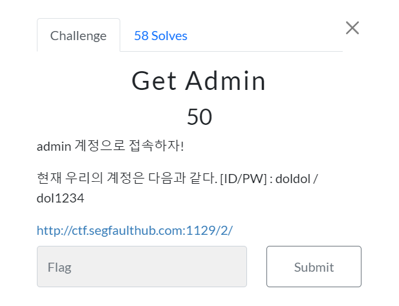Click the '접속하자!' word
The height and width of the screenshot is (306, 399).
(156, 146)
